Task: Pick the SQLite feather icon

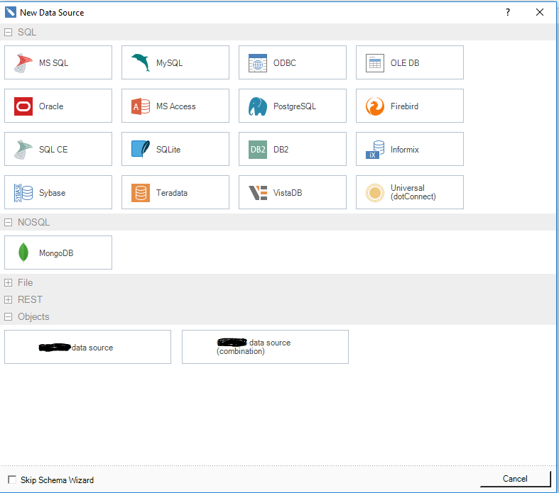Action: [x=141, y=149]
